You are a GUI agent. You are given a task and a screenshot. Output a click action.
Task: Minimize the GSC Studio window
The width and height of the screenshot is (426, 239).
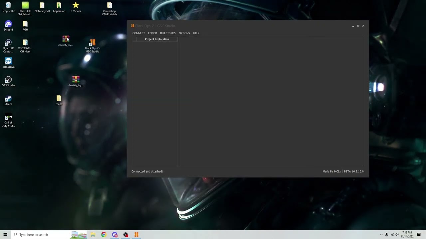tap(353, 26)
